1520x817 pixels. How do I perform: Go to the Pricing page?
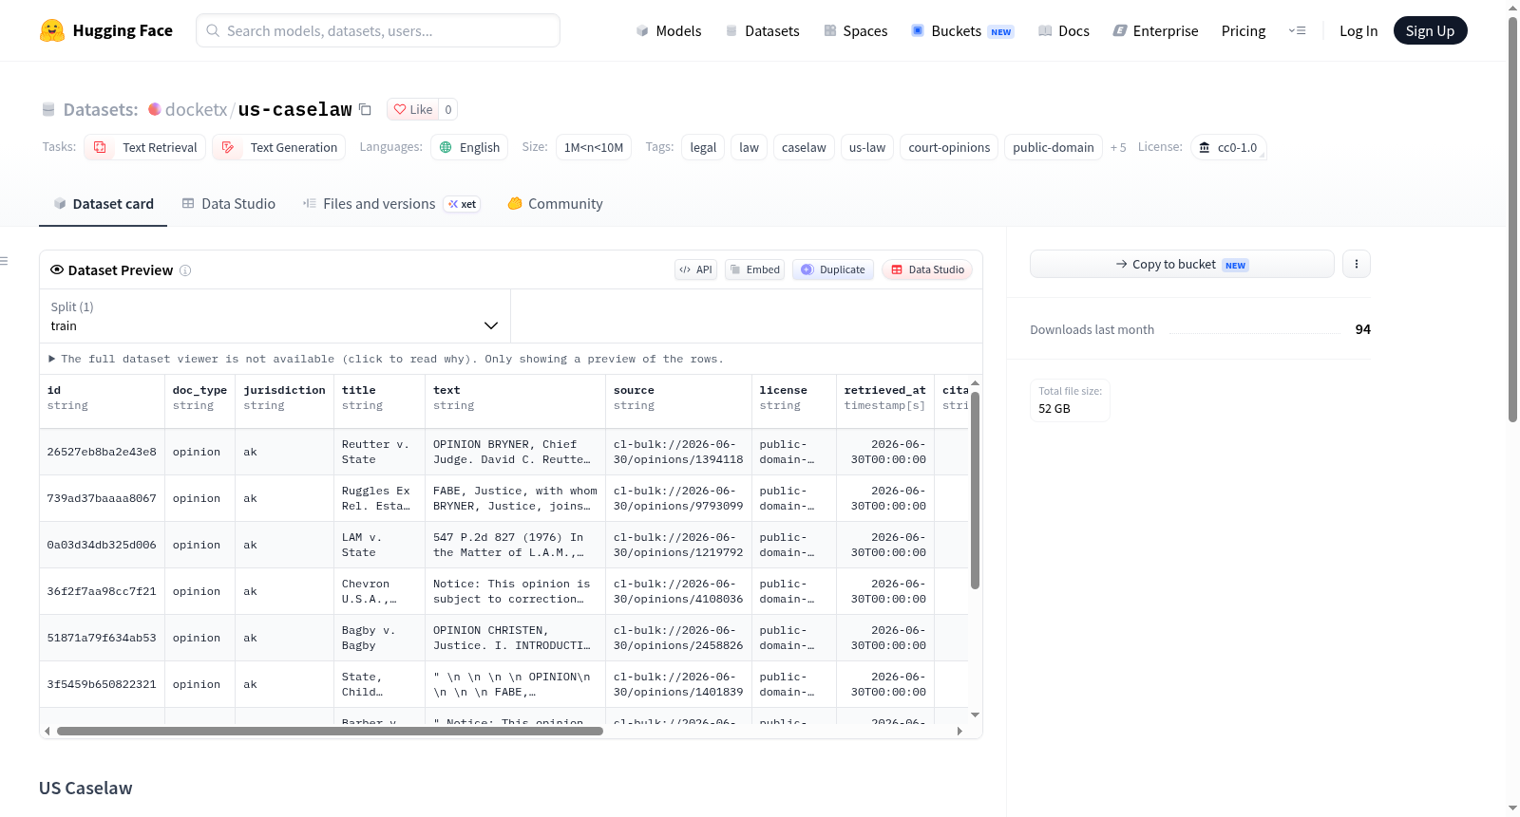click(x=1244, y=31)
